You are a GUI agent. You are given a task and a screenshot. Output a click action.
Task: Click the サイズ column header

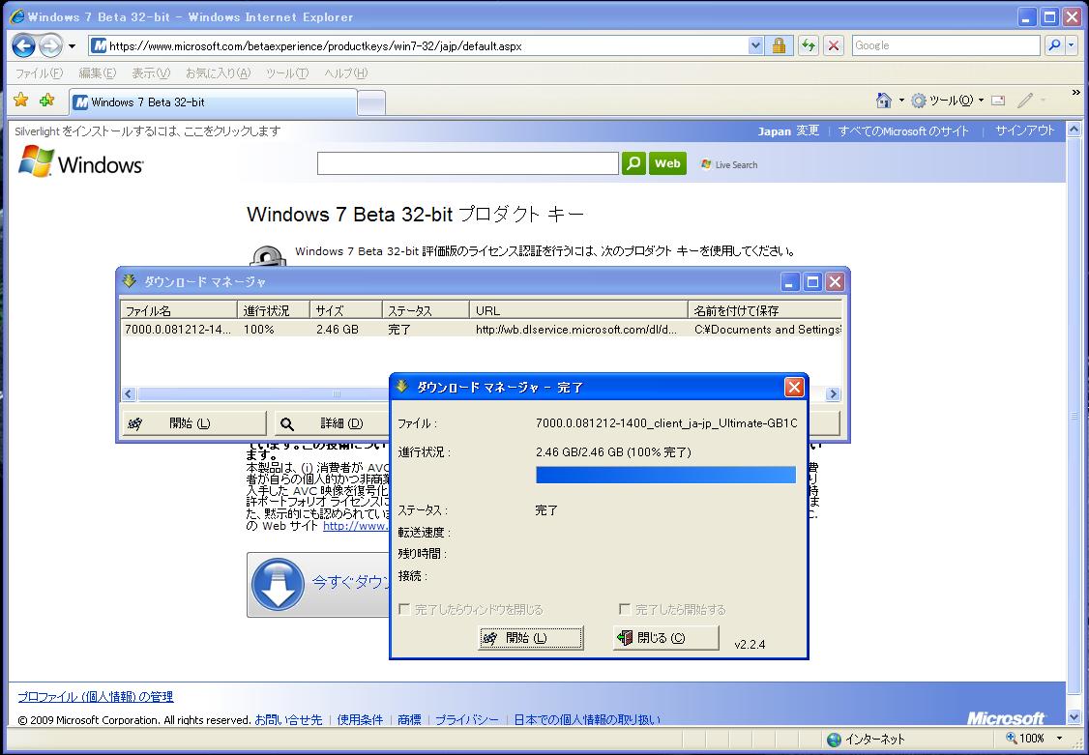coord(346,310)
